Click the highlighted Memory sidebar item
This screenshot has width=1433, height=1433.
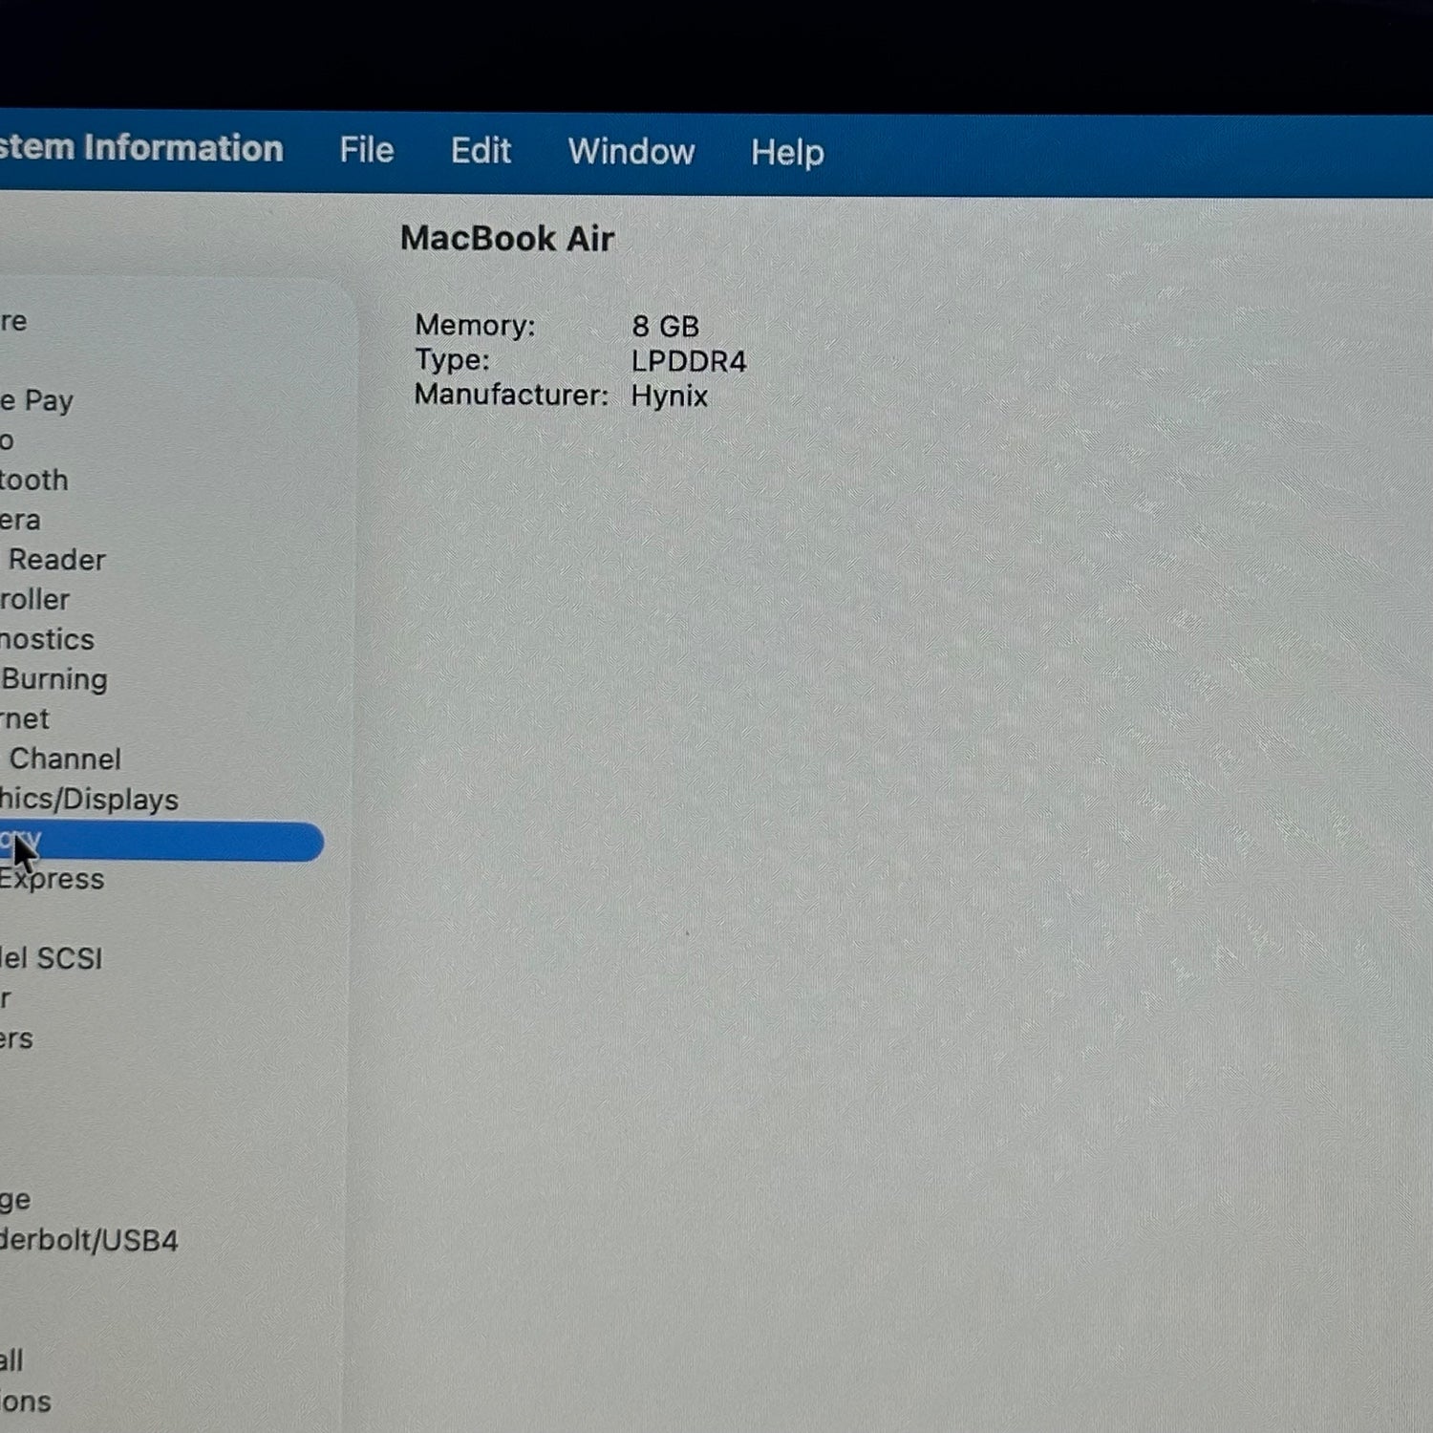[x=162, y=842]
